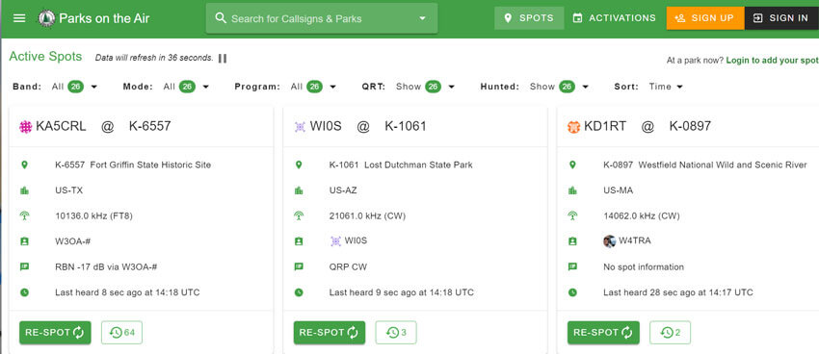Pause the data refresh countdown
The width and height of the screenshot is (819, 354).
point(223,58)
